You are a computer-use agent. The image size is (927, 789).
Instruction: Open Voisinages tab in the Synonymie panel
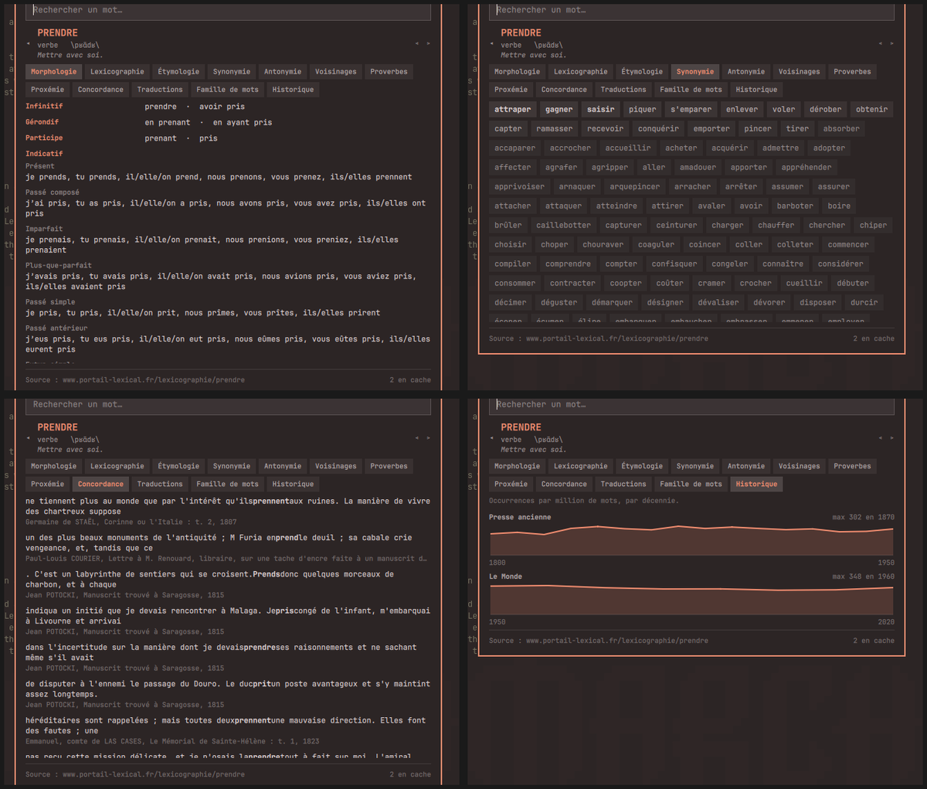tap(800, 72)
